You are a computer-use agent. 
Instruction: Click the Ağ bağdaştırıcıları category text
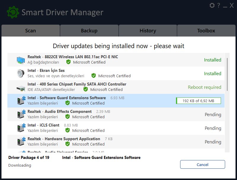point(43,62)
